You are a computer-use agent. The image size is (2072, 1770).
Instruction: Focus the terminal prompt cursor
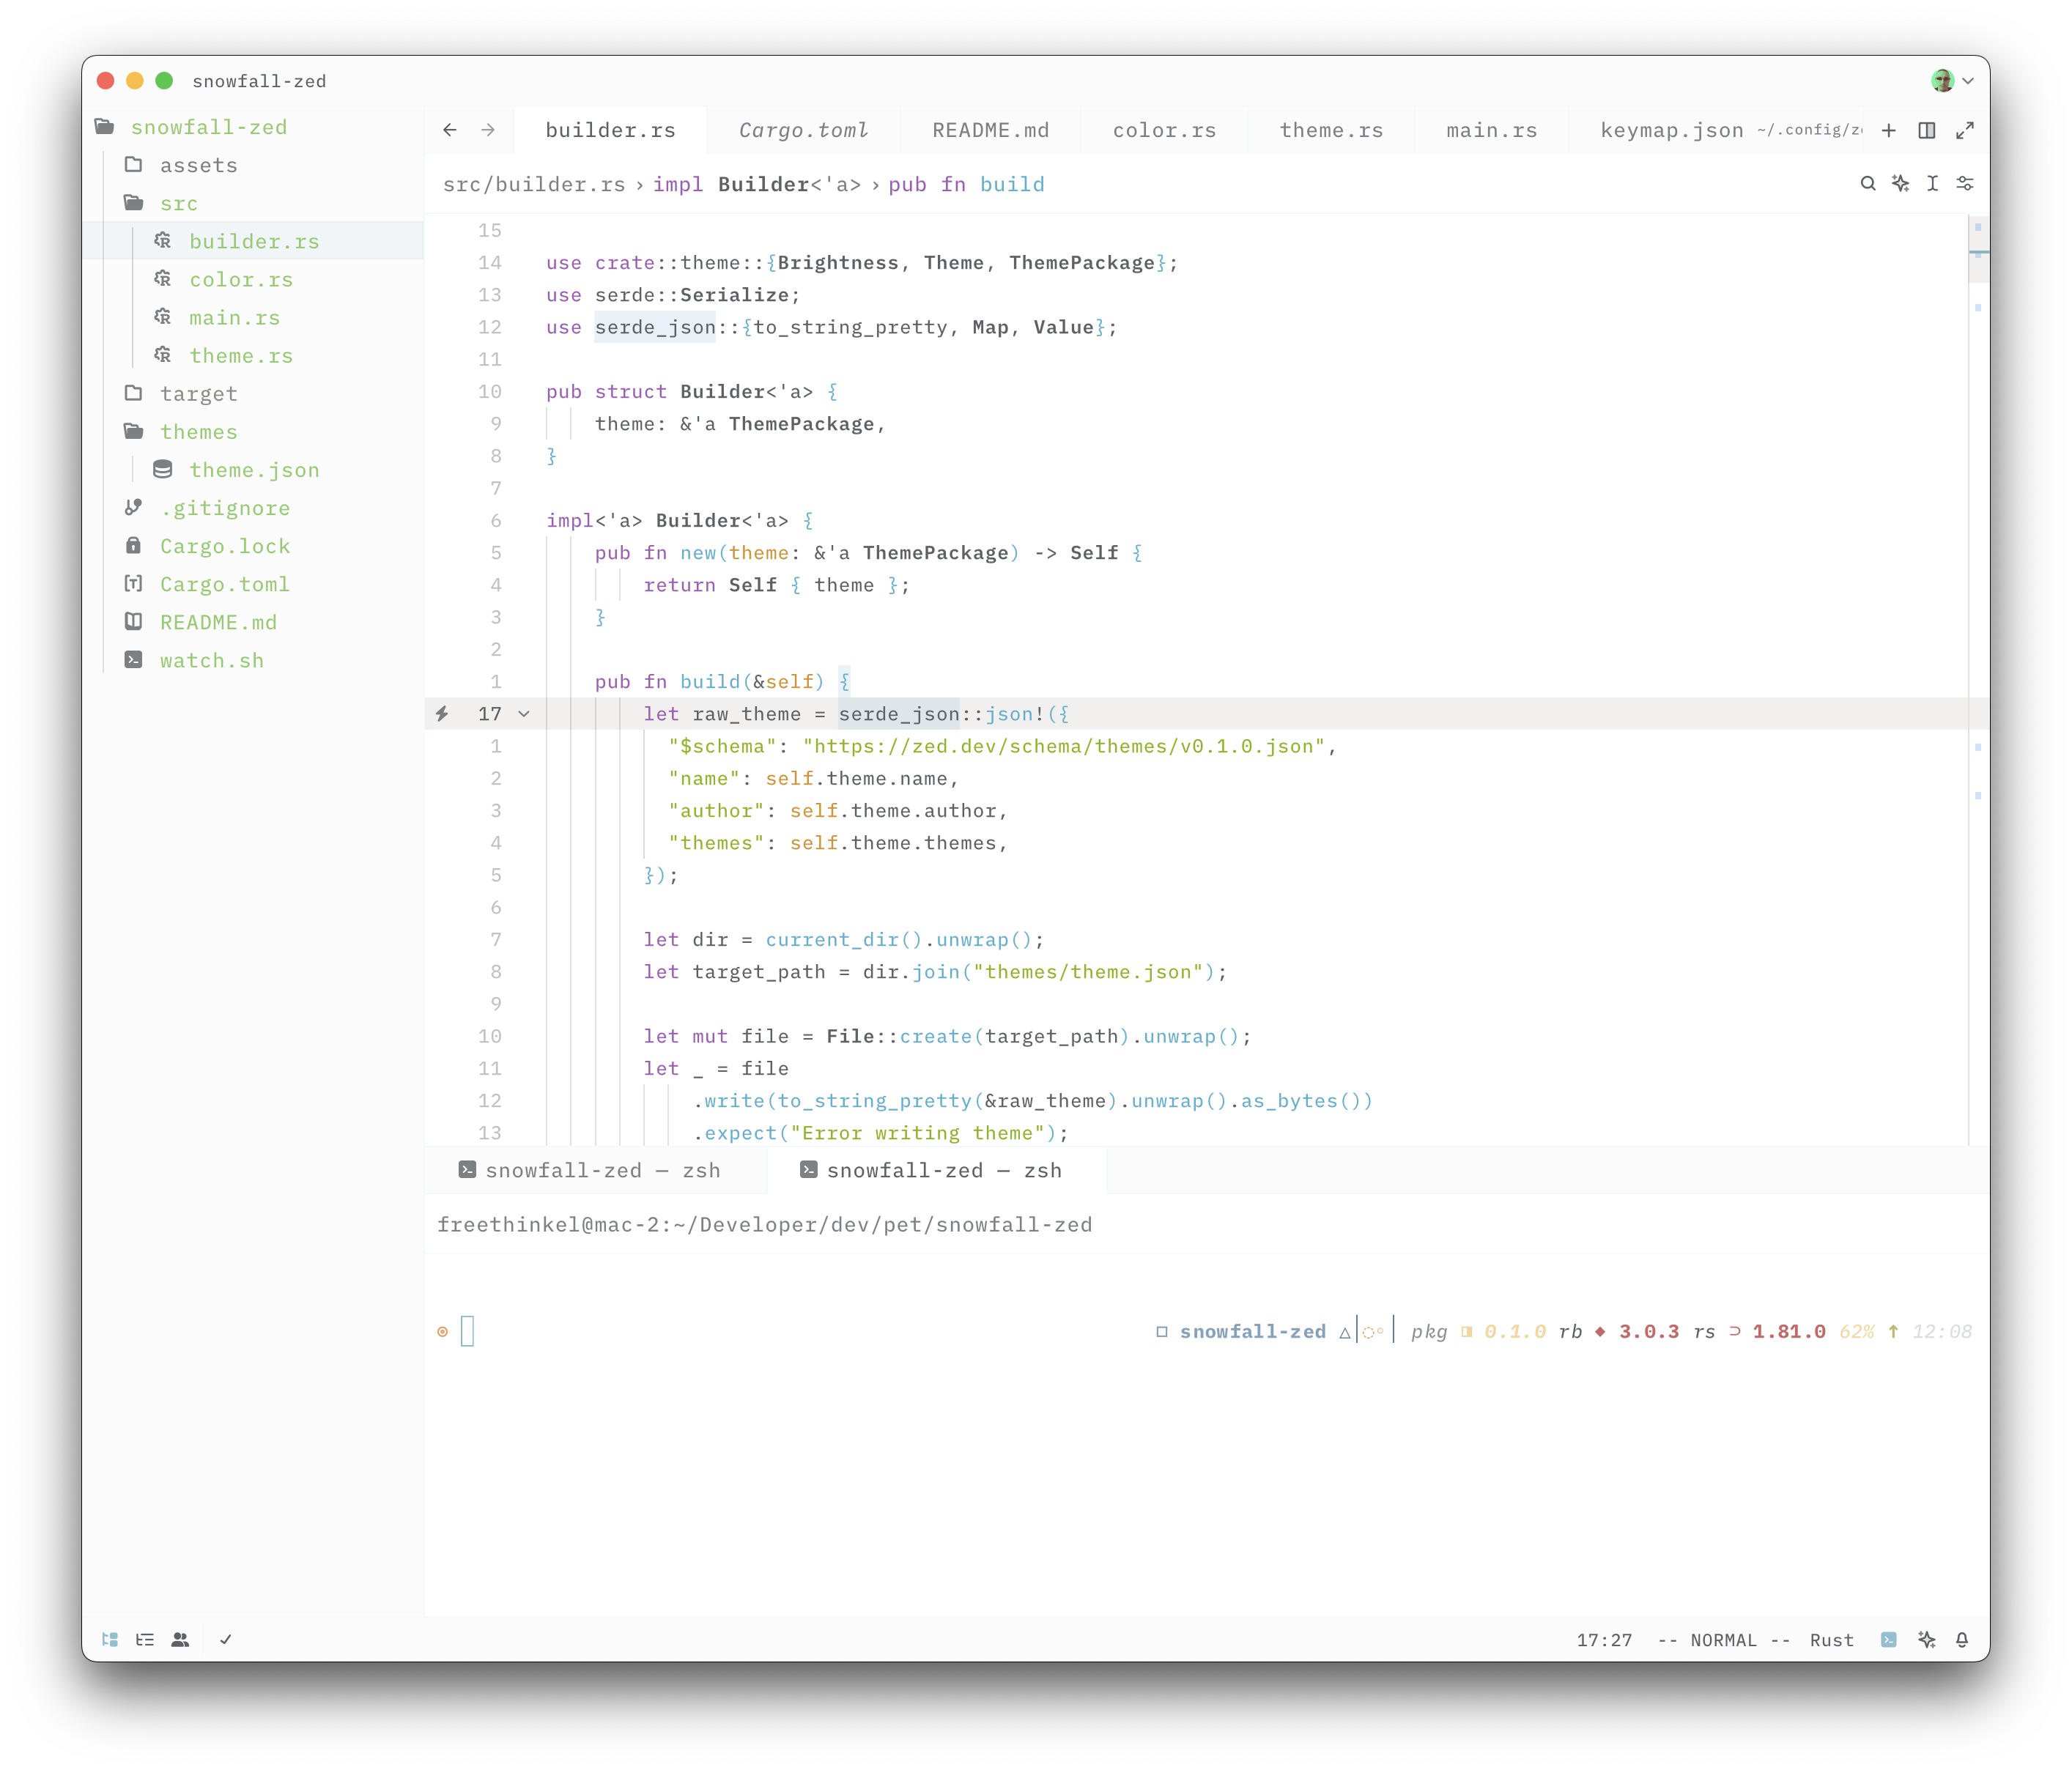pos(467,1331)
